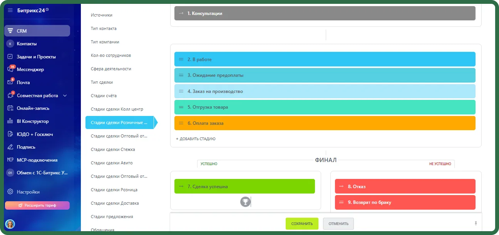Click the + ДОБАВИТЬ СТАДИЮ link
This screenshot has width=499, height=235.
coord(196,139)
